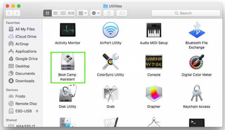The image size is (225, 130).
Task: Click the back navigation button
Action: click(x=9, y=13)
